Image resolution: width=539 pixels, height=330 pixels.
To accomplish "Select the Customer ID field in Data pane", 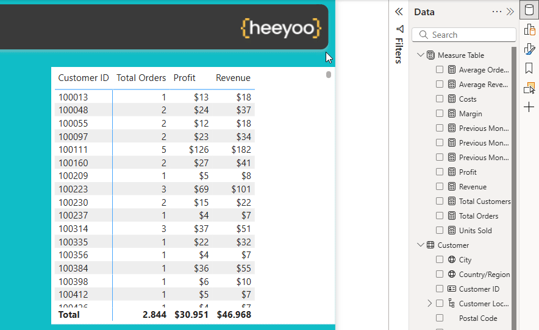I will (x=479, y=289).
